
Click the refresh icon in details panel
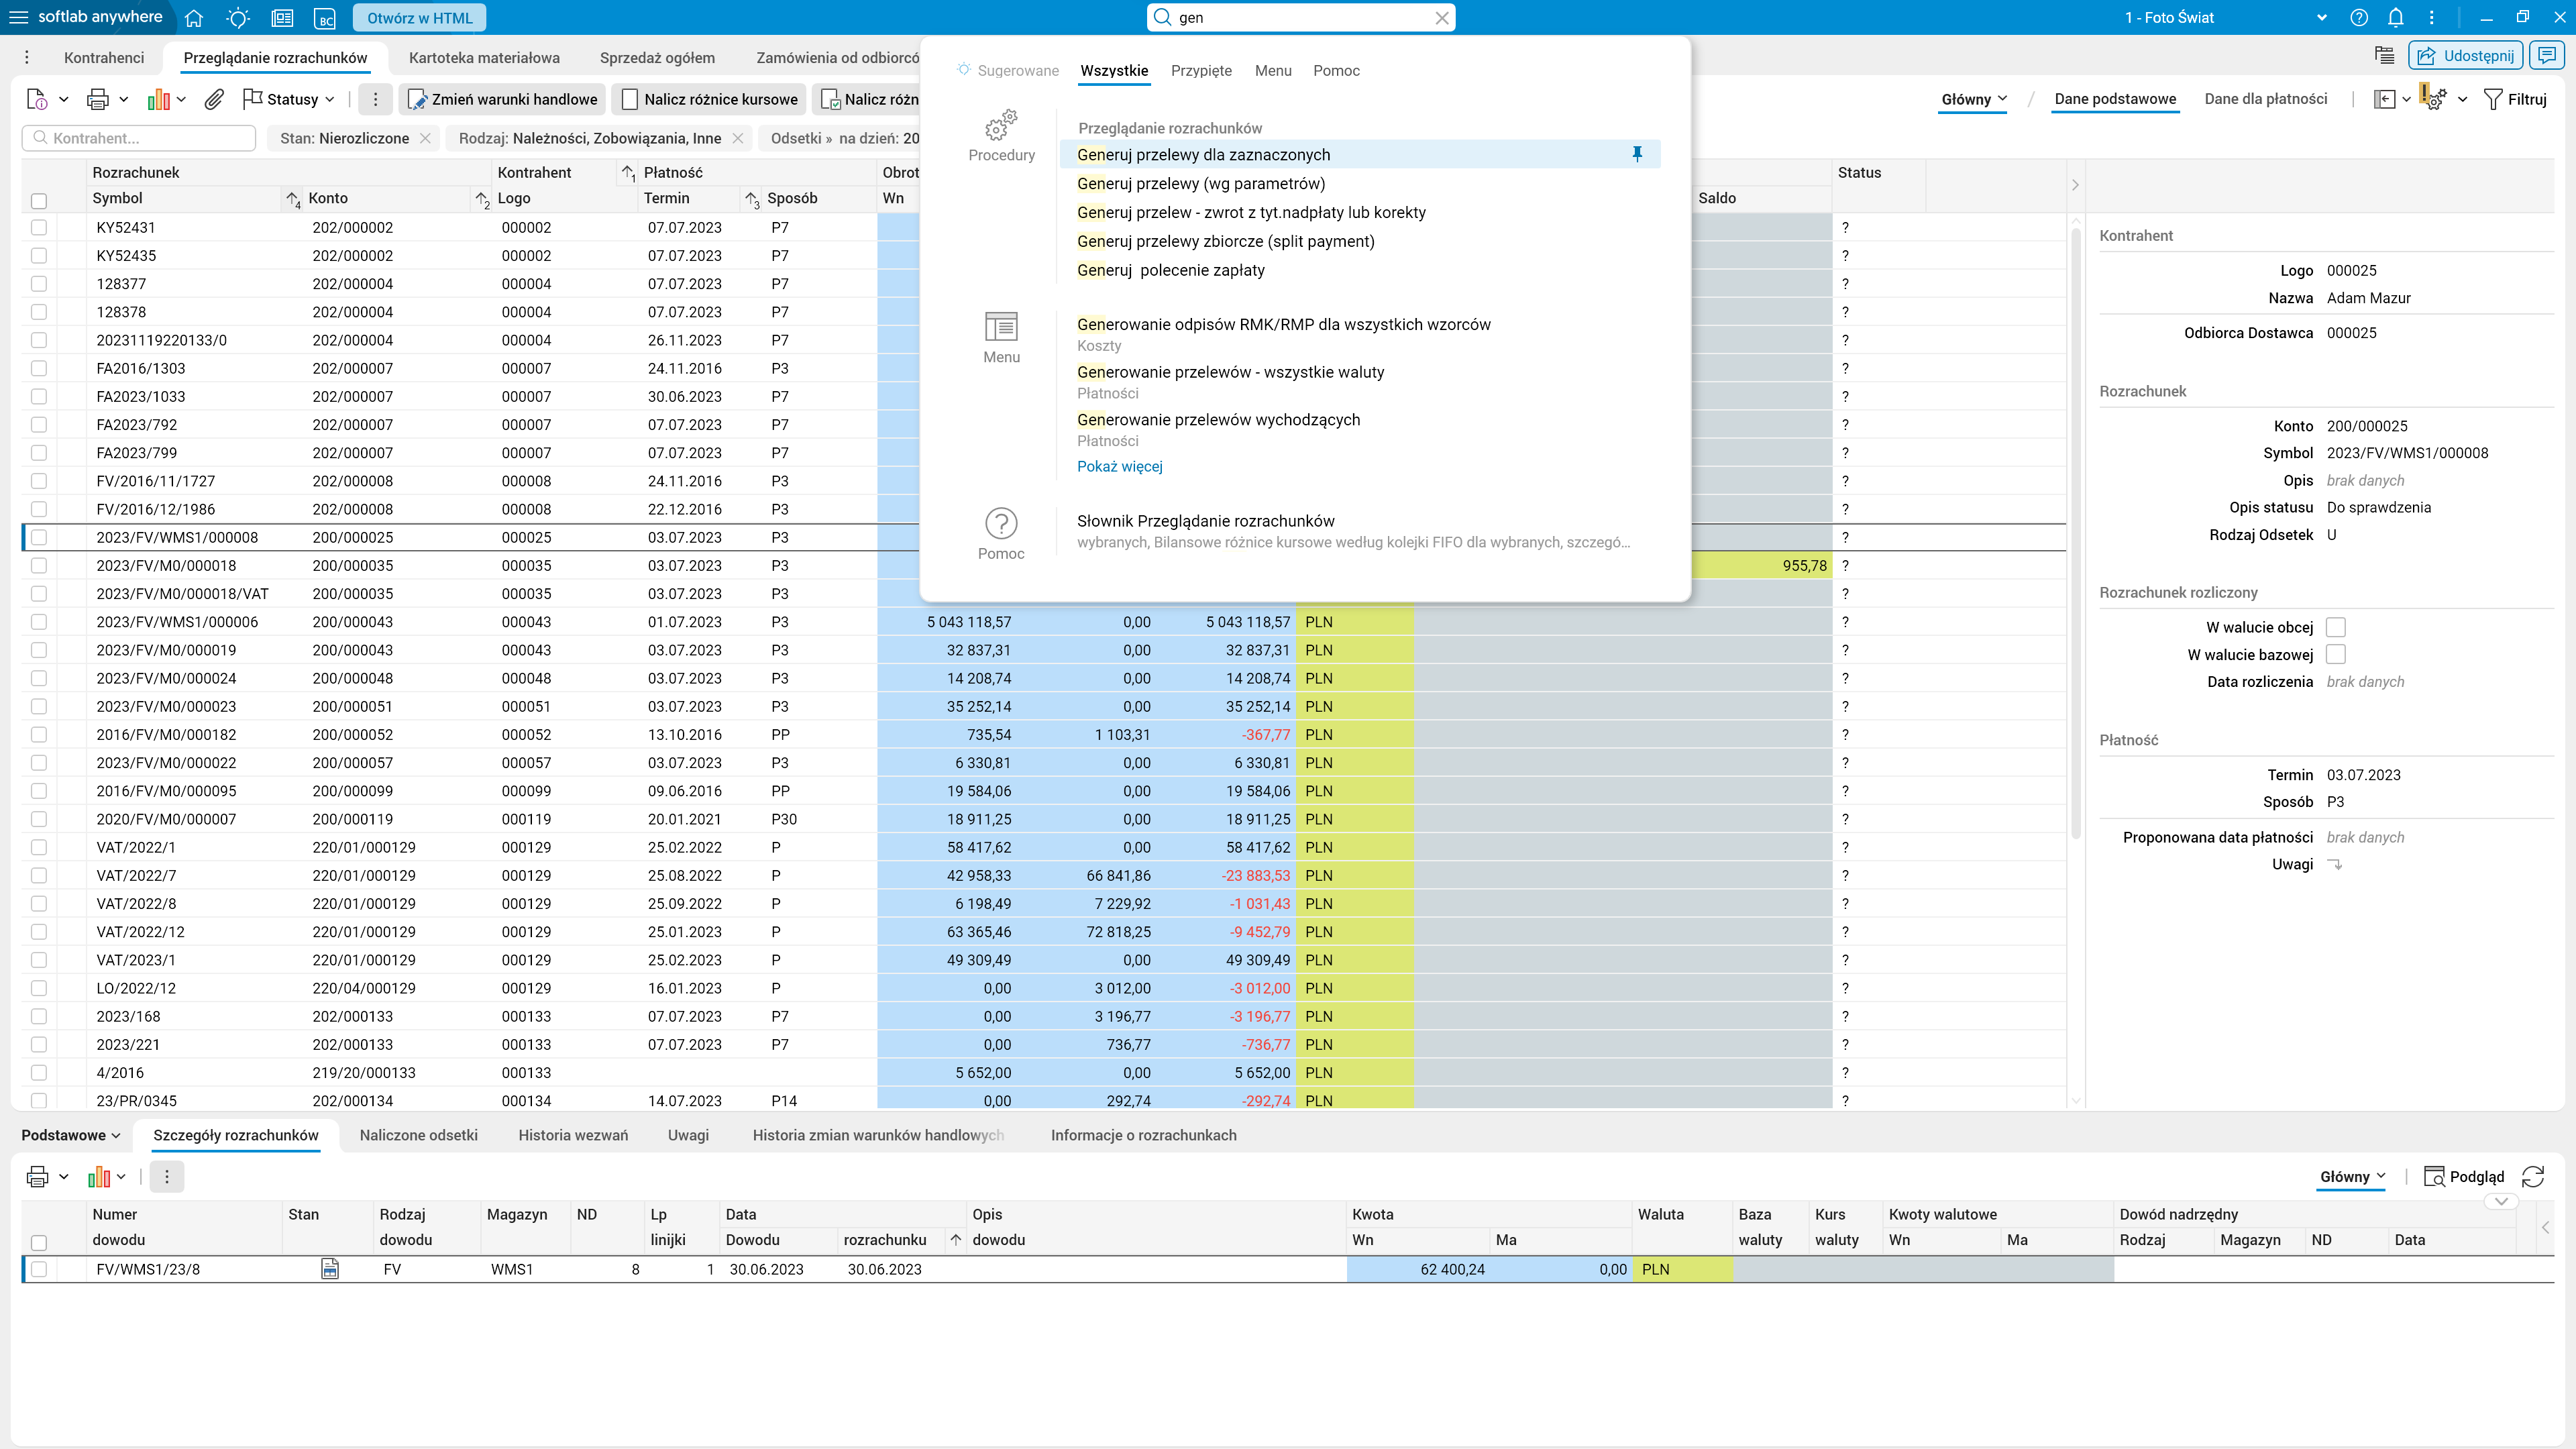coord(2533,1176)
